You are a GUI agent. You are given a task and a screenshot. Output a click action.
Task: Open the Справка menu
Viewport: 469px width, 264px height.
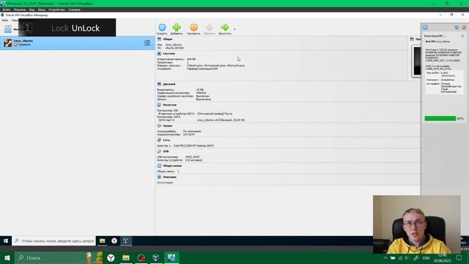(x=74, y=10)
